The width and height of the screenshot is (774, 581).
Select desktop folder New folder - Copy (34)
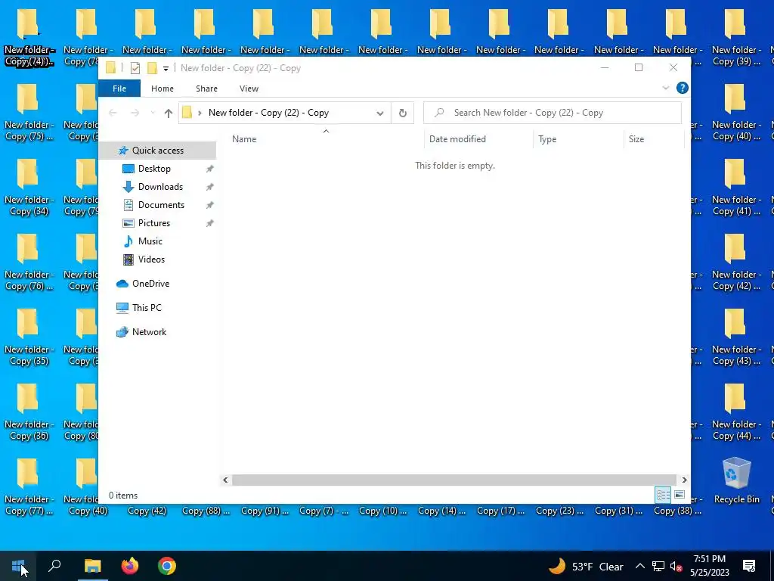pos(28,188)
